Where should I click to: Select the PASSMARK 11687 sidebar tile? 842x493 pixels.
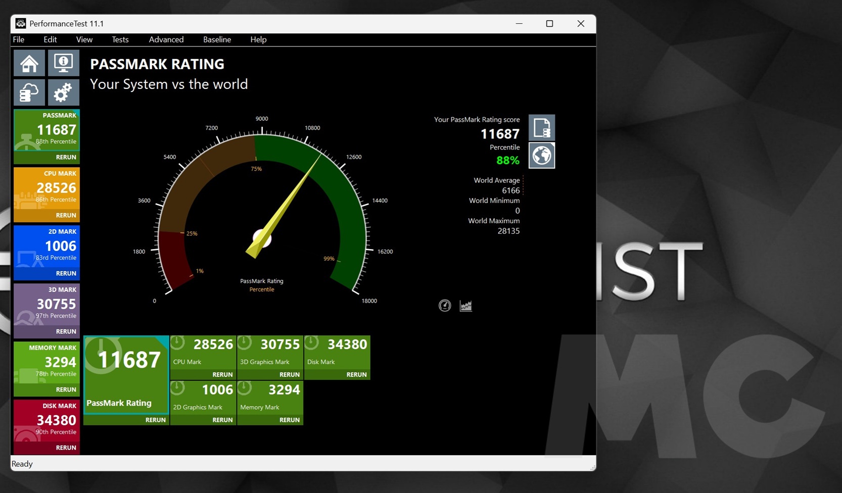[46, 130]
